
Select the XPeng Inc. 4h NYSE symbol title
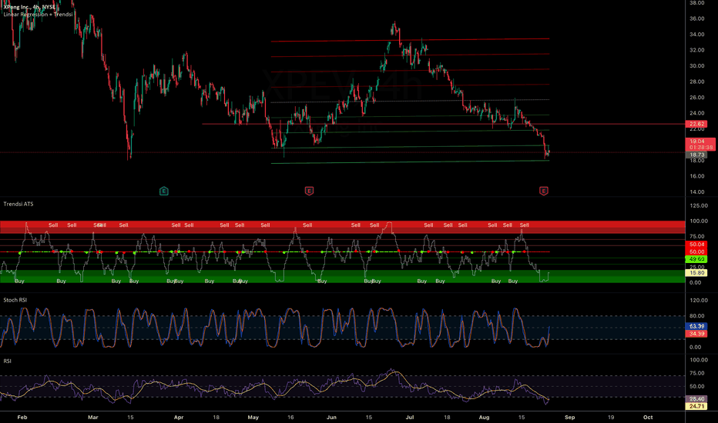(x=29, y=8)
